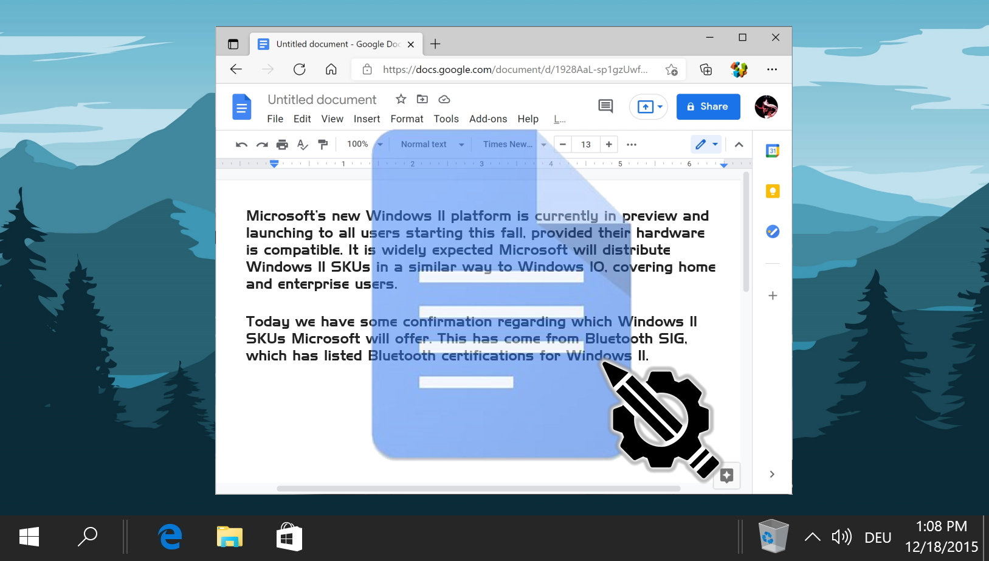Click the left indent marker on ruler

point(274,164)
